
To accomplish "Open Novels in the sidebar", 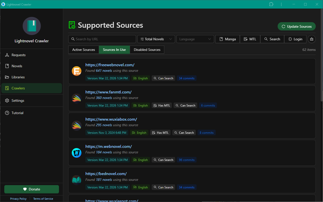I will [x=31, y=66].
